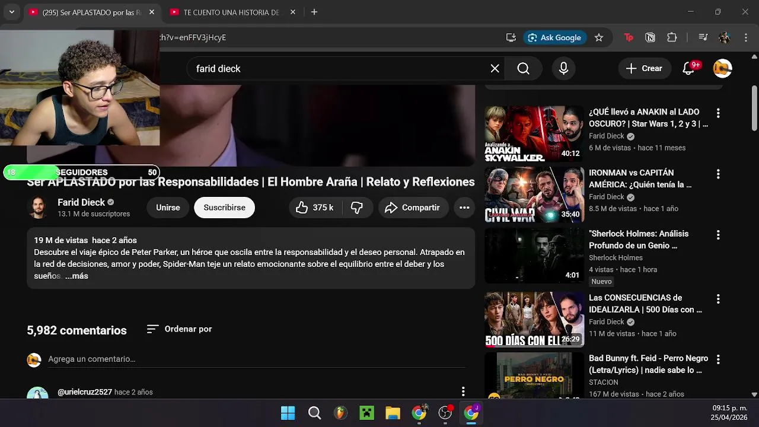
Task: Open options for IRONMAN vs CAPITÁN video
Action: tap(718, 174)
